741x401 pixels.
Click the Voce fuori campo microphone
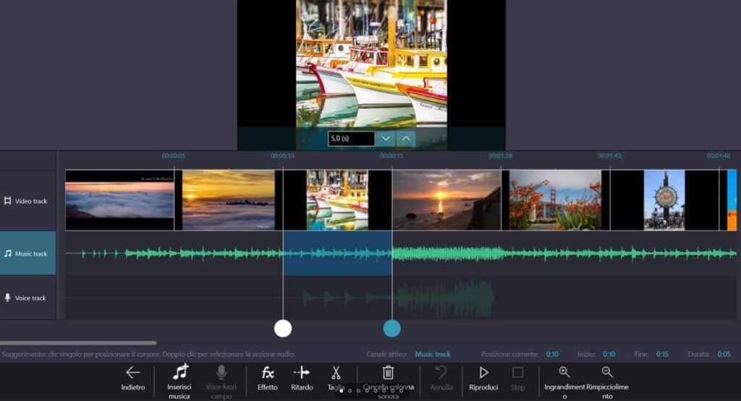pos(221,372)
